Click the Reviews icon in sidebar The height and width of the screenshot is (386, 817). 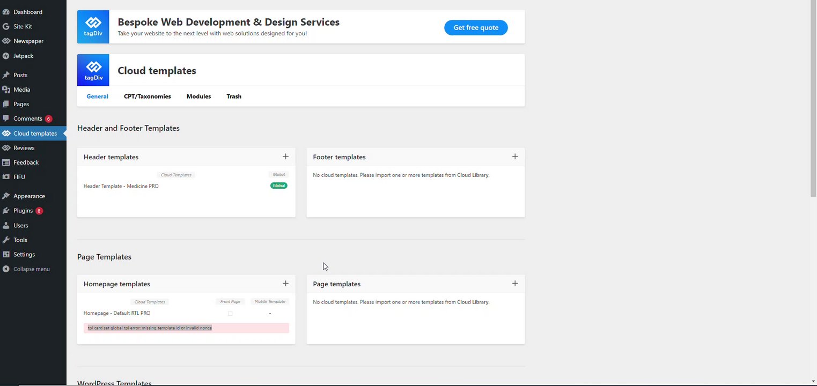(x=6, y=148)
